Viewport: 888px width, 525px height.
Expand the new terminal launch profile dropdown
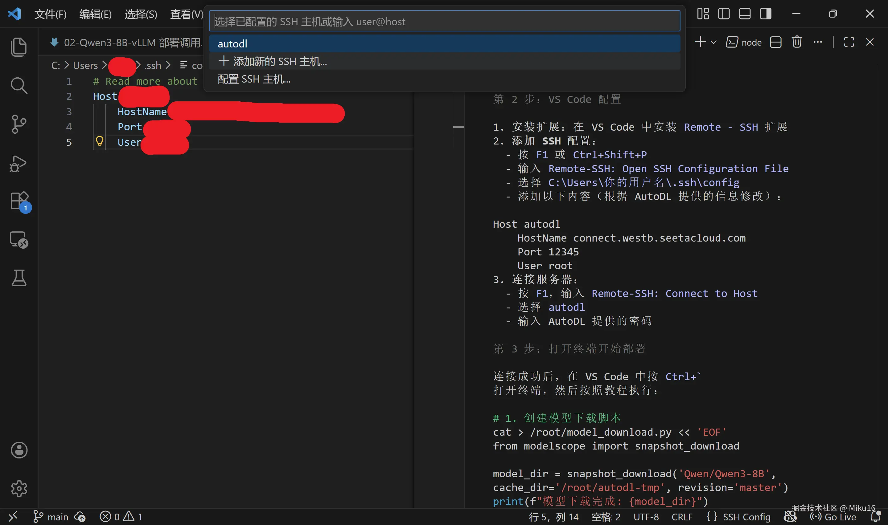(x=714, y=42)
